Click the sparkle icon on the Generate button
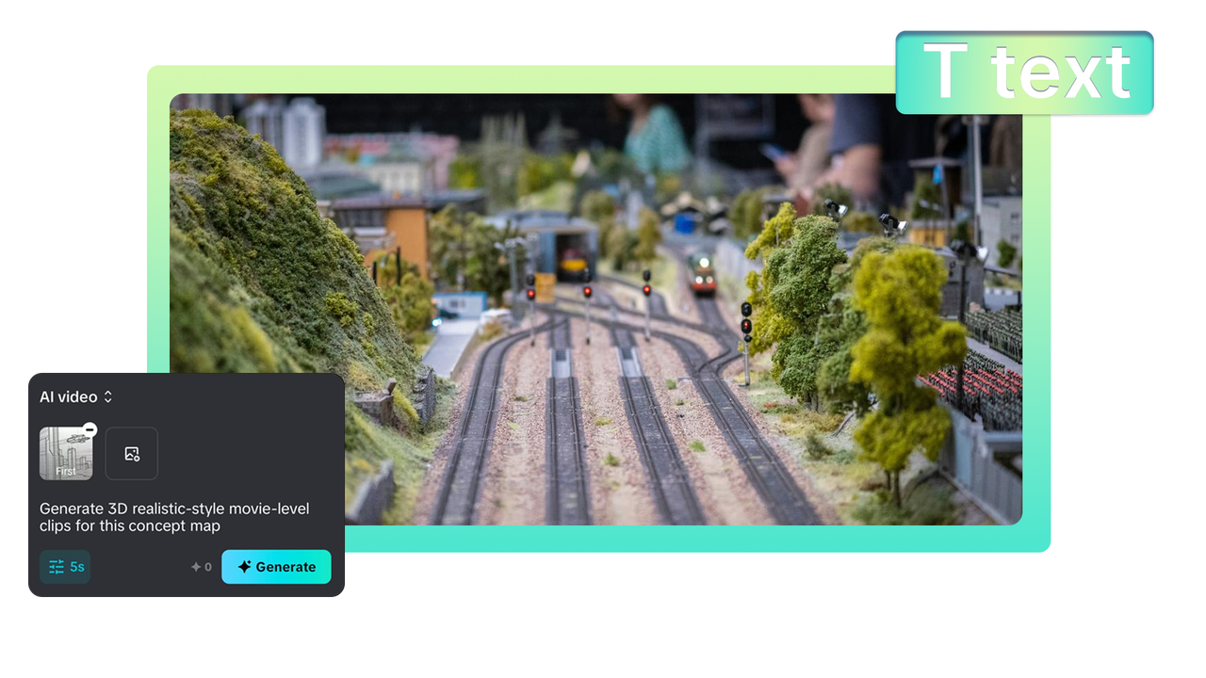Image resolution: width=1206 pixels, height=678 pixels. (243, 567)
